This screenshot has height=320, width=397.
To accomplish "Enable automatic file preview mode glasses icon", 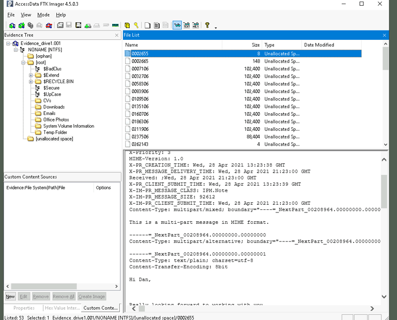I will (x=177, y=25).
